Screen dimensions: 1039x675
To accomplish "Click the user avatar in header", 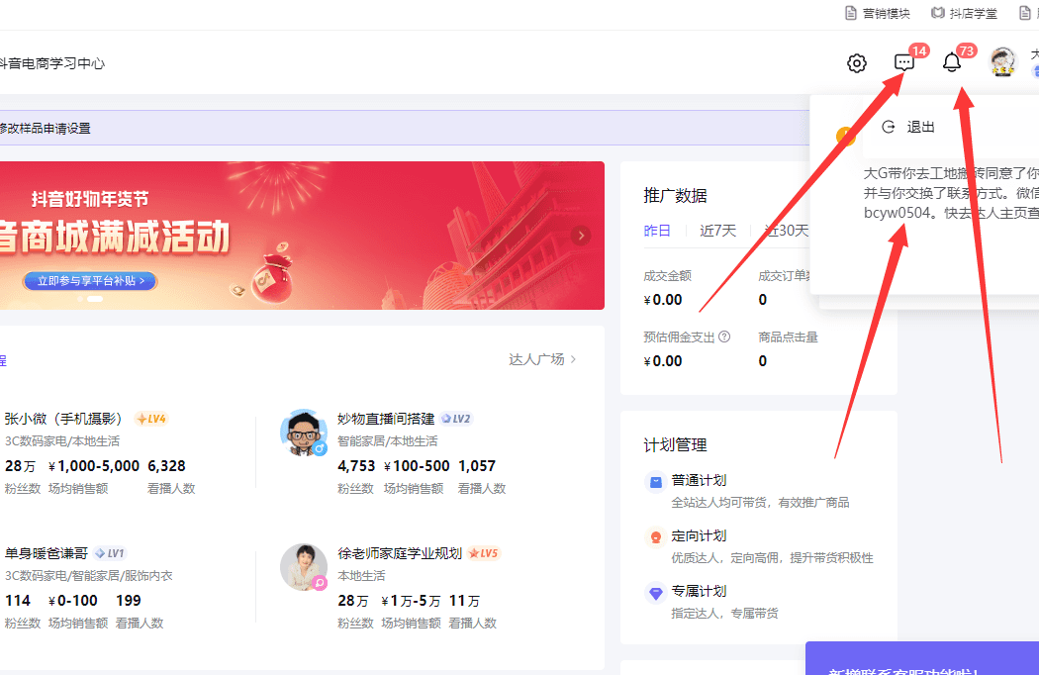I will coord(1003,61).
